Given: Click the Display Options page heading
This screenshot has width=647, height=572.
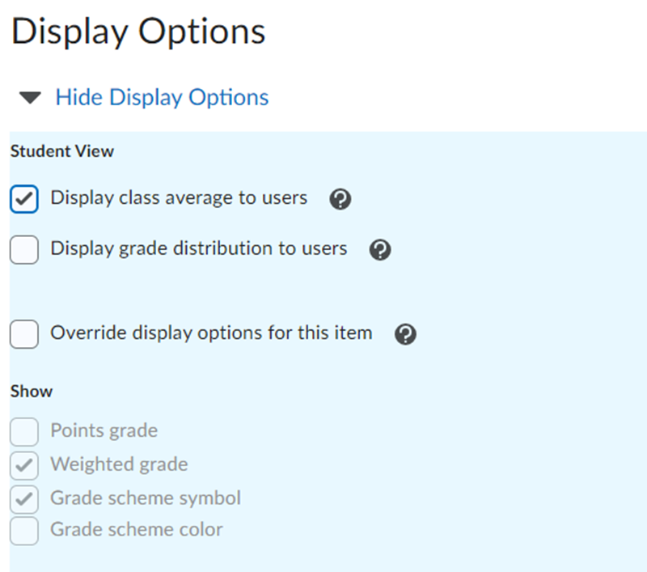Looking at the screenshot, I should click(138, 32).
